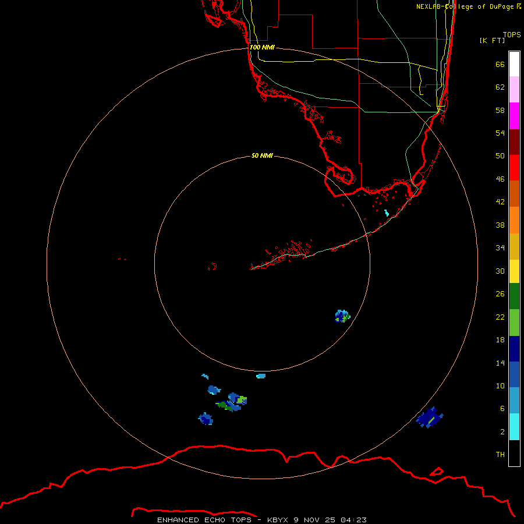Image resolution: width=524 pixels, height=524 pixels.
Task: Click the bright red legend swatch
Action: click(514, 168)
